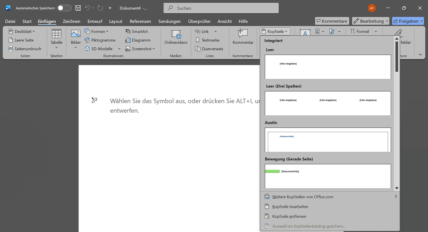Click the header gallery scroll-up arrow

click(397, 39)
